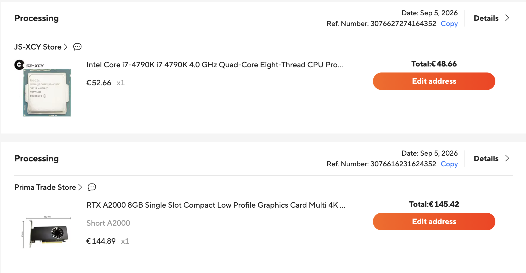Edit address for Intel Core i7 order
Screen dimensions: 526x273
[x=434, y=81]
